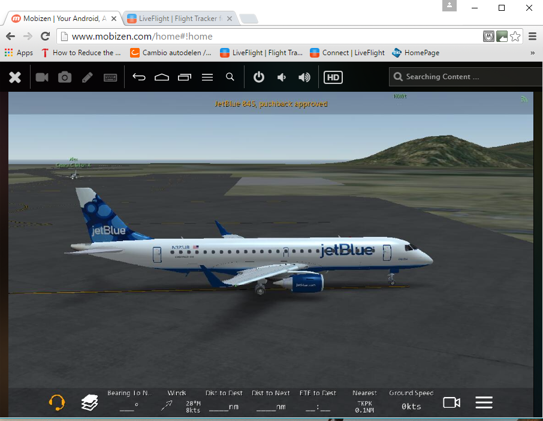543x421 pixels.
Task: Click the mobizen.com address bar
Action: [270, 37]
